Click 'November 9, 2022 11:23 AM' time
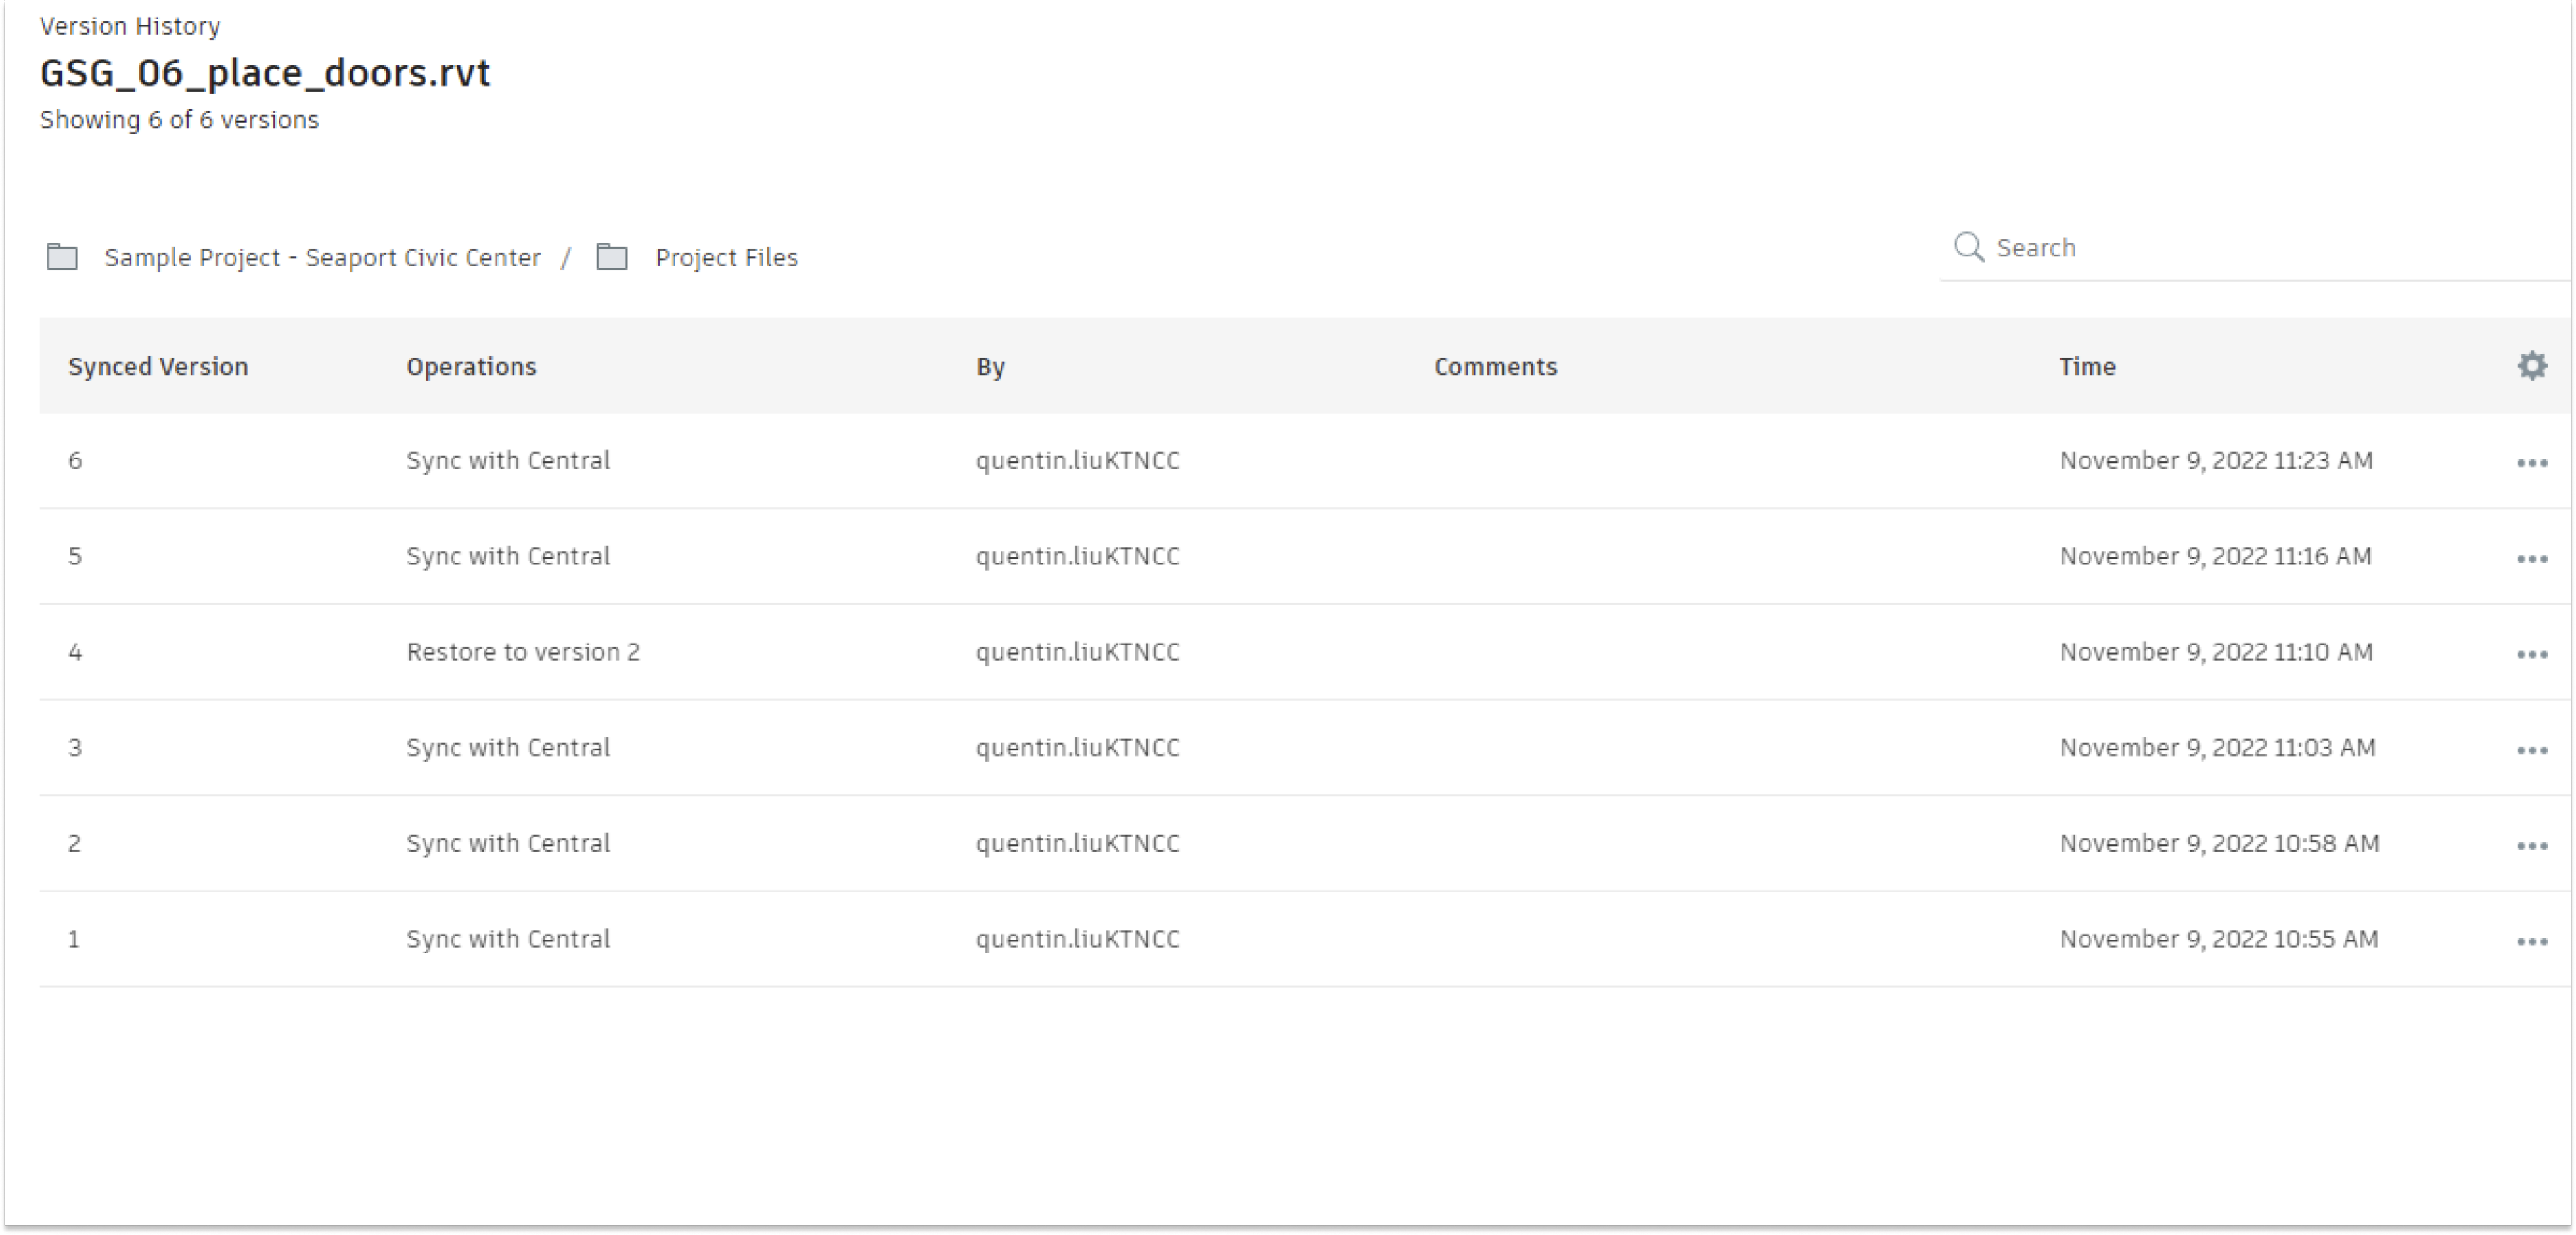 coord(2216,461)
